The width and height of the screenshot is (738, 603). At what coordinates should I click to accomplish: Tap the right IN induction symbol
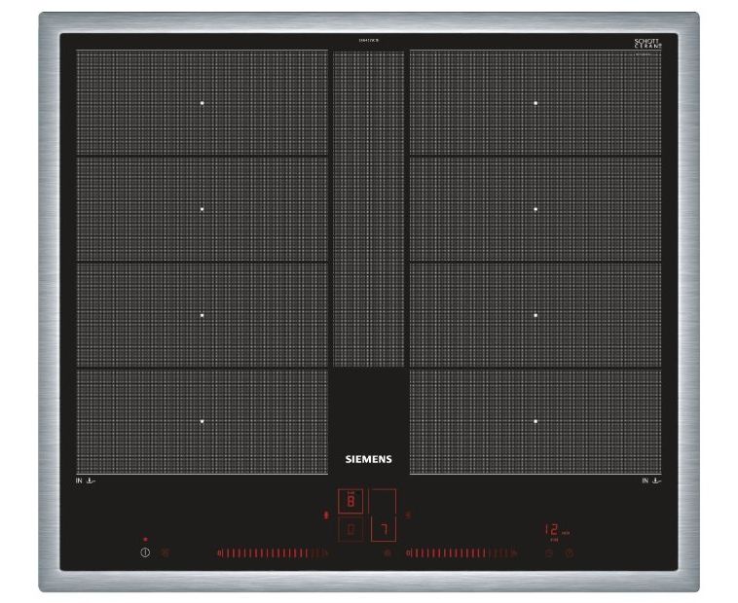(x=651, y=481)
